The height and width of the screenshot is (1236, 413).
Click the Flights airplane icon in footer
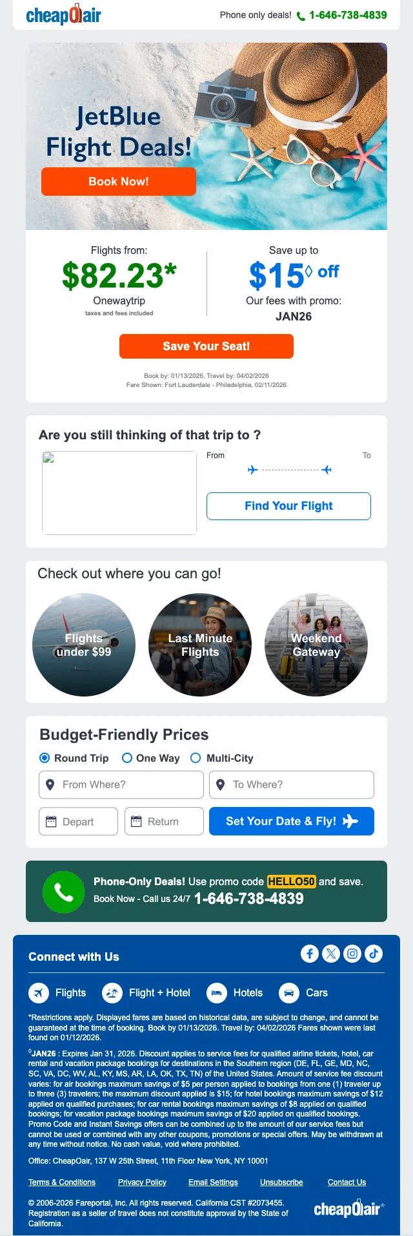coord(39,992)
